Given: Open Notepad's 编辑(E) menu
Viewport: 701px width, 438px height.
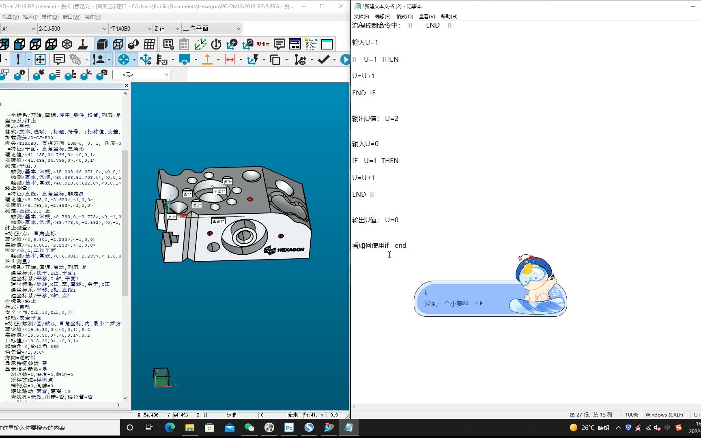Looking at the screenshot, I should point(383,17).
